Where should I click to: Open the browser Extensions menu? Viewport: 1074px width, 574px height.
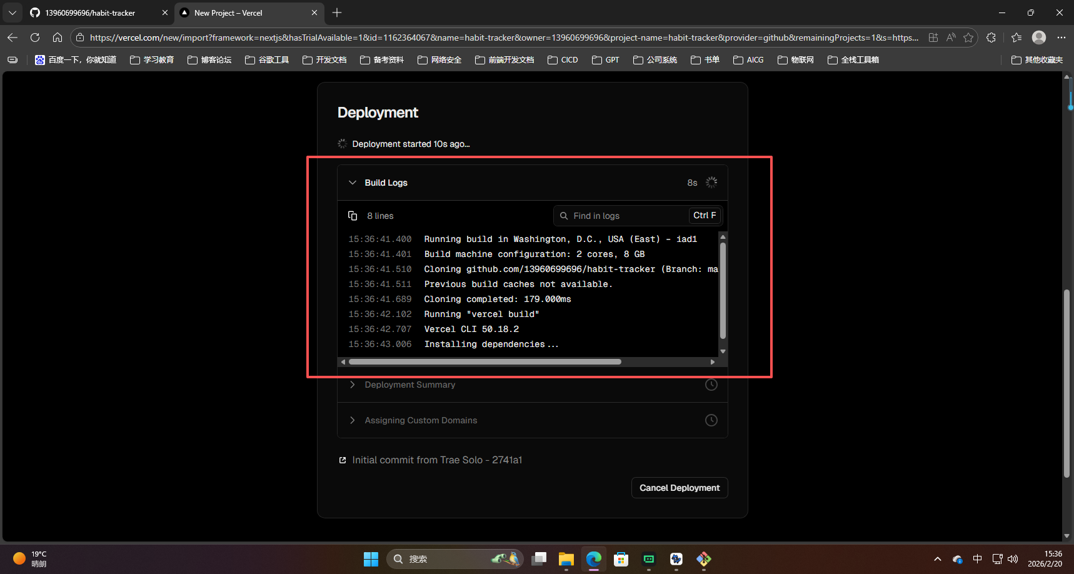point(991,38)
